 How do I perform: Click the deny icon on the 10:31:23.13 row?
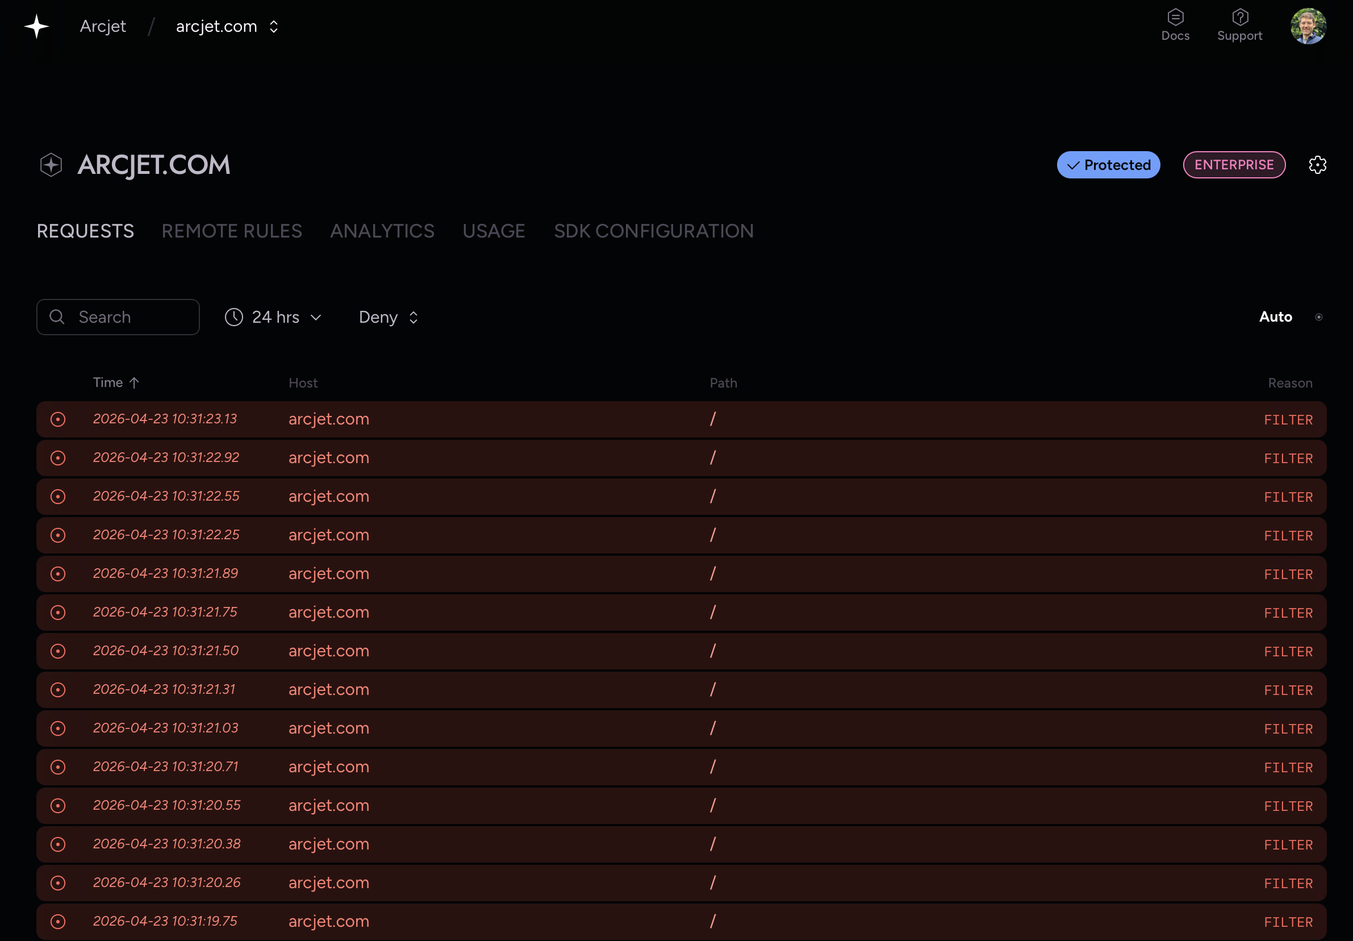(58, 419)
